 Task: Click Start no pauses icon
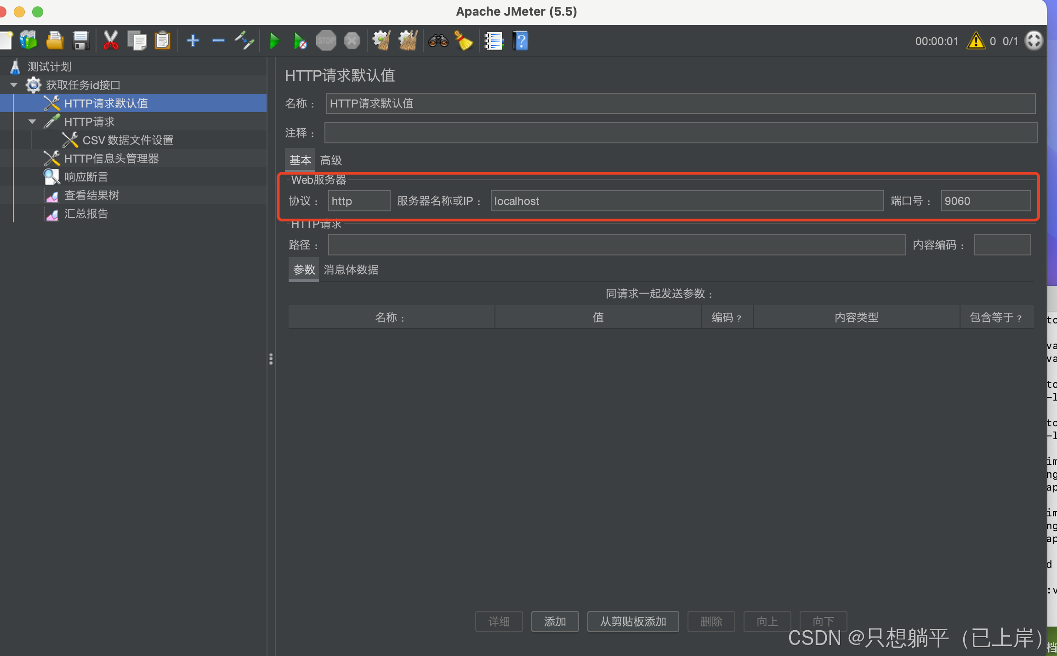[300, 41]
